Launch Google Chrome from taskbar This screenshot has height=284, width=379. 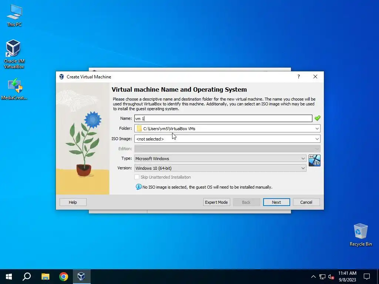tap(63, 277)
